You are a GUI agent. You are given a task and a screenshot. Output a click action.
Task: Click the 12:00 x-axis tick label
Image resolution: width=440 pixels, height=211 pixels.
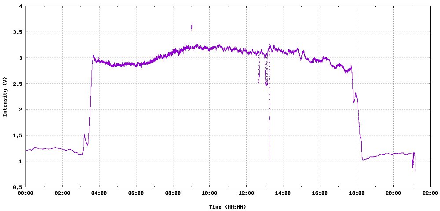[x=246, y=193]
